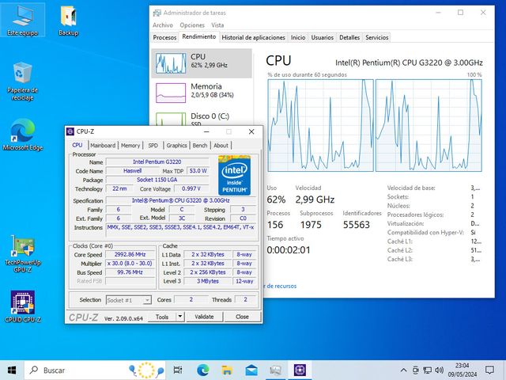506x380 pixels.
Task: Open the Este equipo desktop icon
Action: click(x=22, y=20)
